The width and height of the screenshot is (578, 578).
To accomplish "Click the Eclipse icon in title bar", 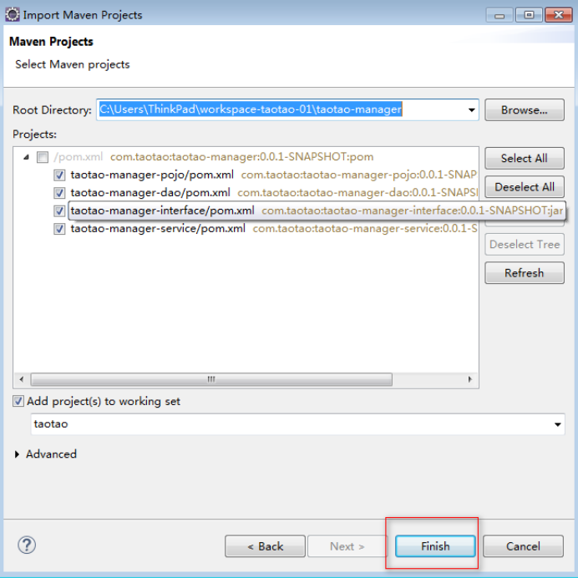I will click(x=13, y=15).
